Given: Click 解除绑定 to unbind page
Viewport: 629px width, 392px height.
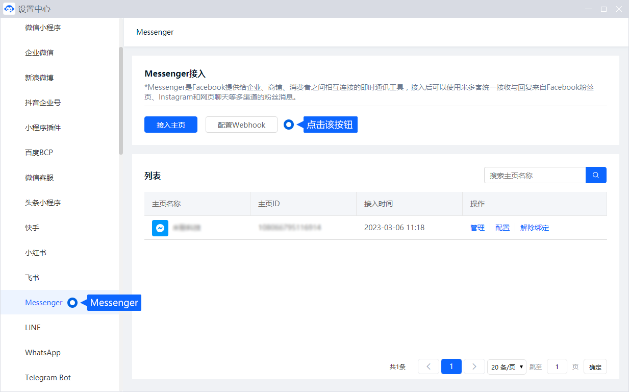Looking at the screenshot, I should click(x=535, y=228).
